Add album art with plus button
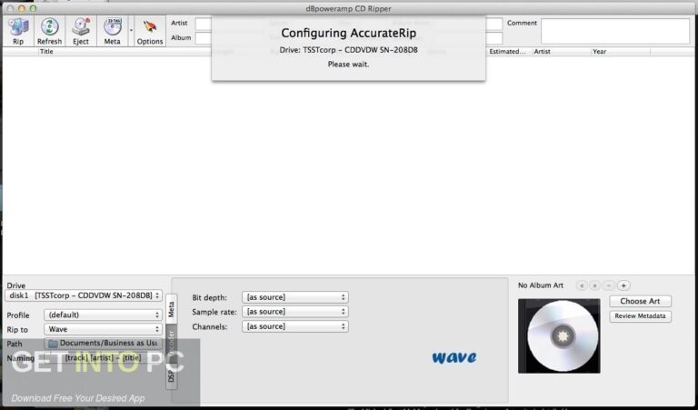This screenshot has width=698, height=410. pyautogui.click(x=623, y=285)
